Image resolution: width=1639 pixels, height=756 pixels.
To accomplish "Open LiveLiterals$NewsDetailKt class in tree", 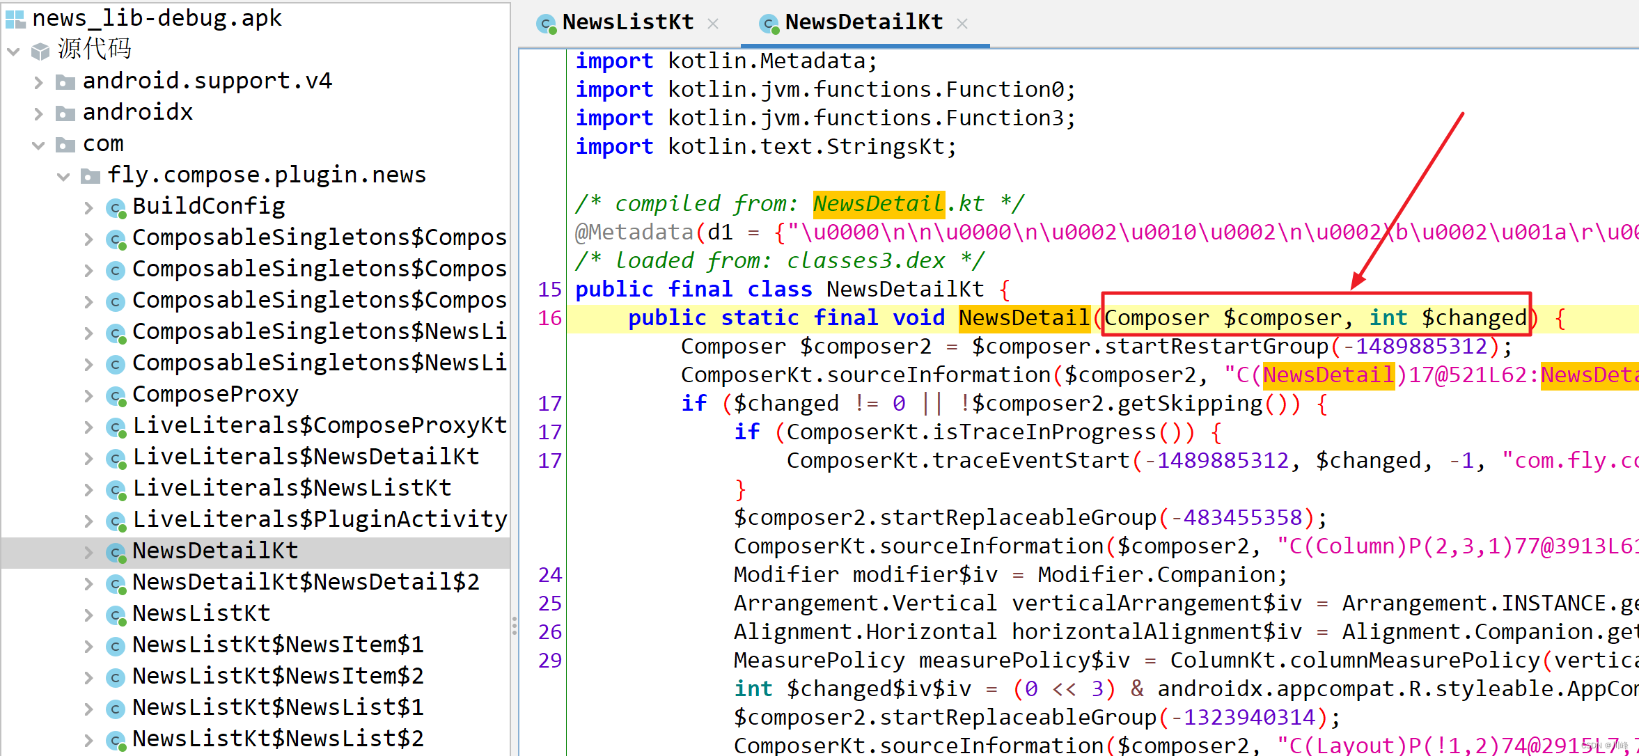I will [x=305, y=457].
